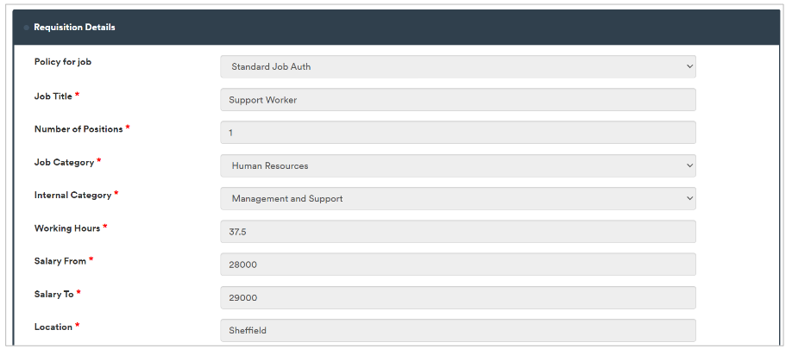Viewport: 792px width, 355px height.
Task: Select the Working Hours text field
Action: coord(457,232)
